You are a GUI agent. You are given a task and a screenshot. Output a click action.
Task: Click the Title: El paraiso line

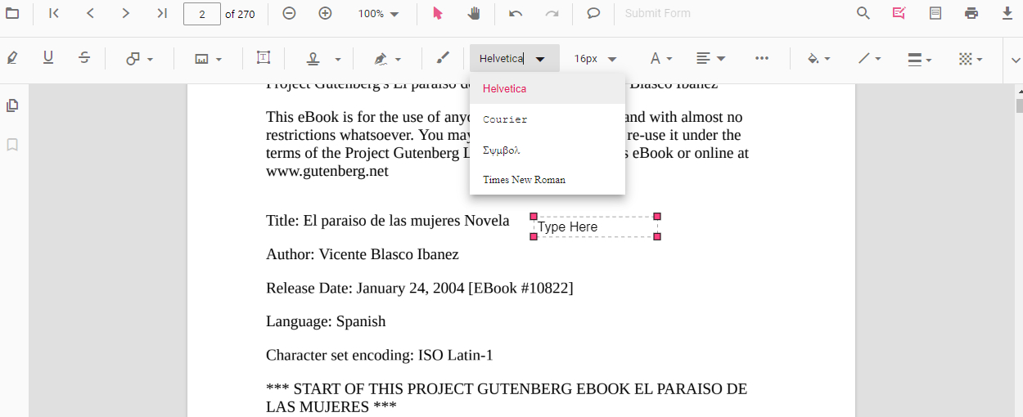387,221
